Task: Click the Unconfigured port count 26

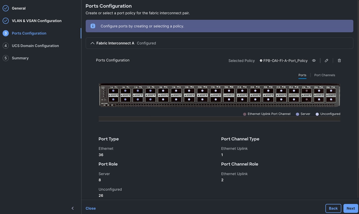Action: pos(101,195)
